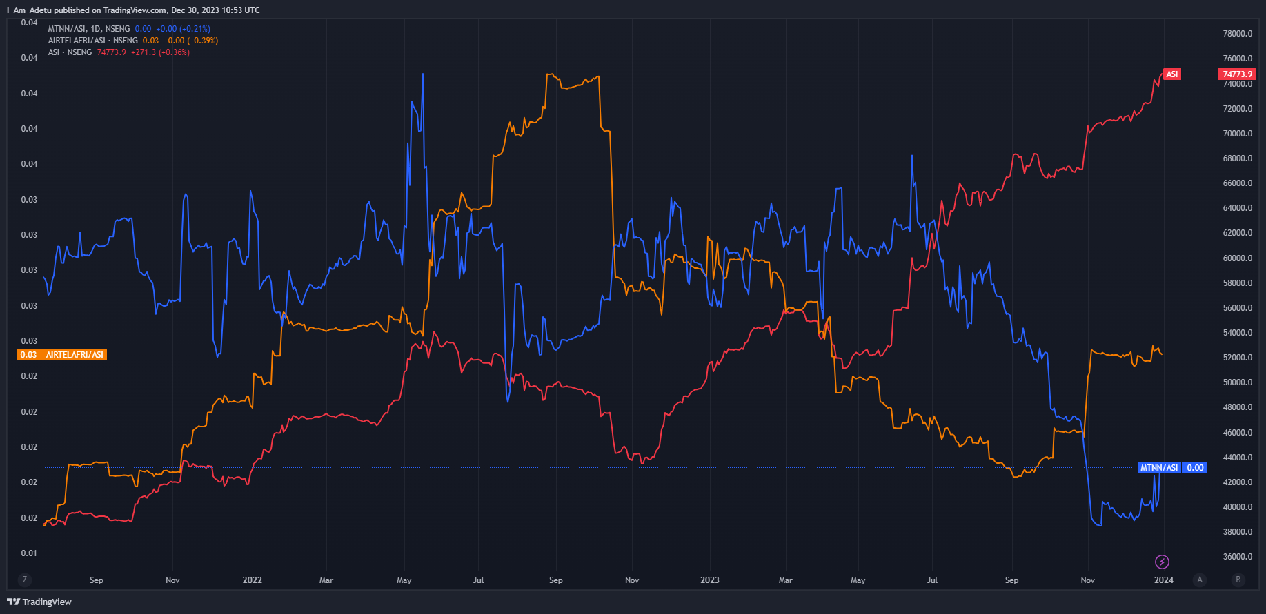1266x614 pixels.
Task: Click the 78000.0 value on the price axis
Action: pos(1238,34)
